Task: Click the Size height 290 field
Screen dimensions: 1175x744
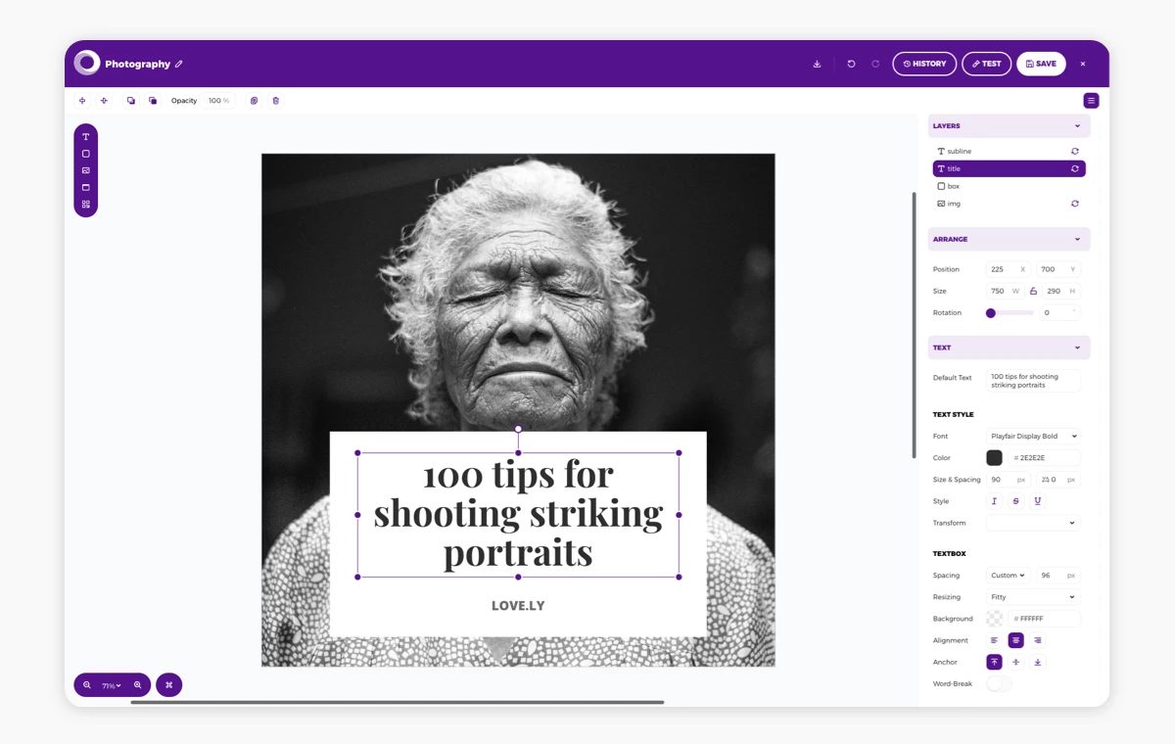Action: tap(1060, 291)
